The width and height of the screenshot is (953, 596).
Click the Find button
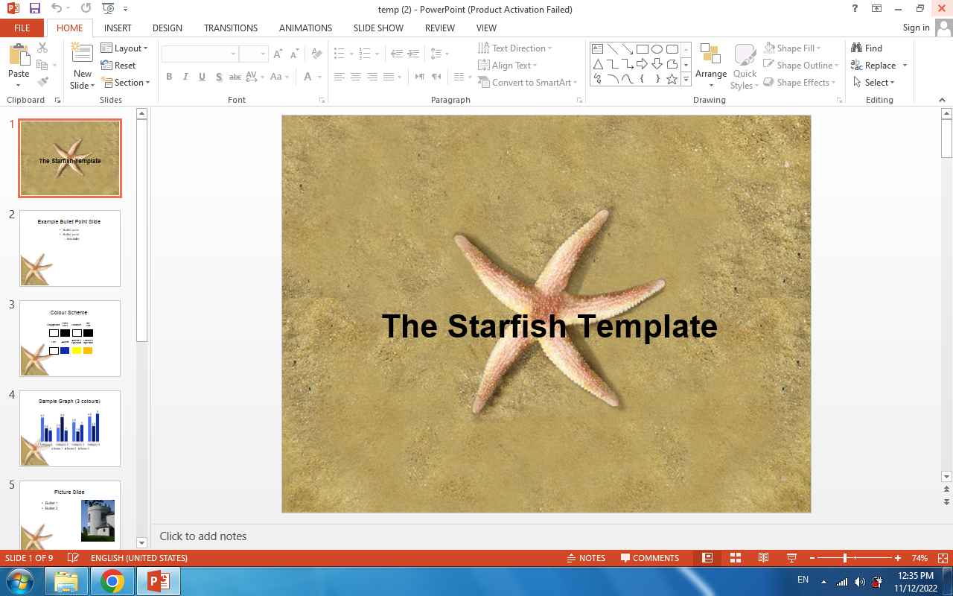pyautogui.click(x=867, y=48)
